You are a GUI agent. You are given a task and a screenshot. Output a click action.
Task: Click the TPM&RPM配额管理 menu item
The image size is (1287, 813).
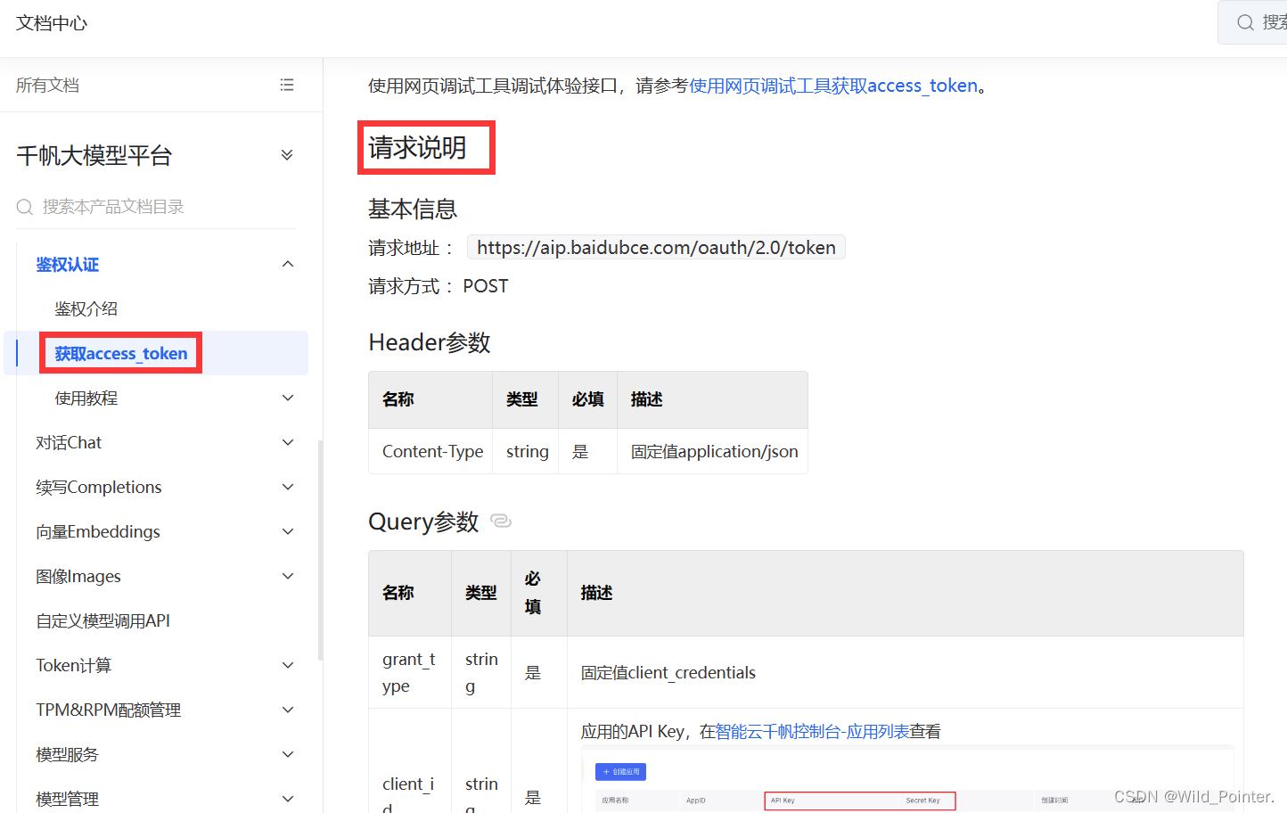click(109, 710)
